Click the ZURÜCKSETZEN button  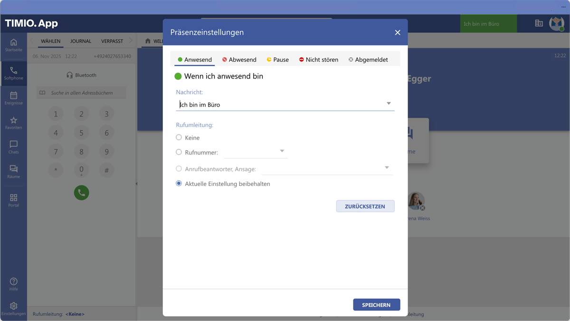365,206
